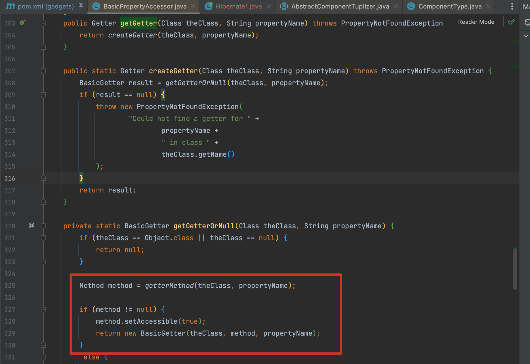Enable Reader Mode
The width and height of the screenshot is (530, 364).
coord(476,22)
